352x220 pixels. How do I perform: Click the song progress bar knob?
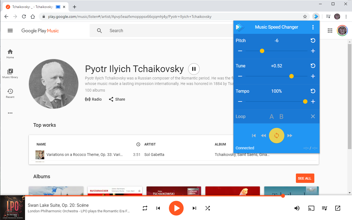coord(283,196)
